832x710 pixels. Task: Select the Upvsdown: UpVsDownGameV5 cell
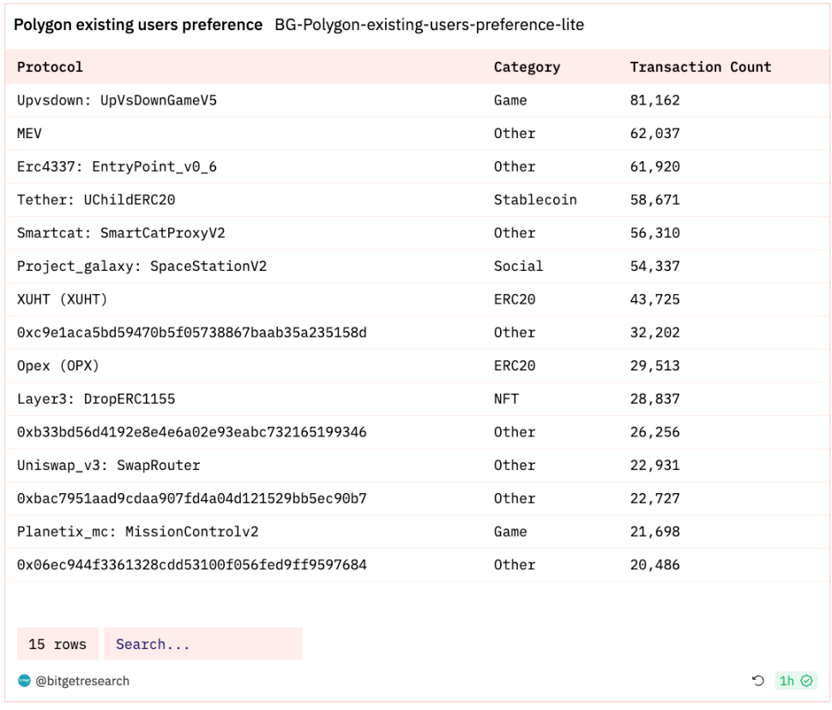117,100
